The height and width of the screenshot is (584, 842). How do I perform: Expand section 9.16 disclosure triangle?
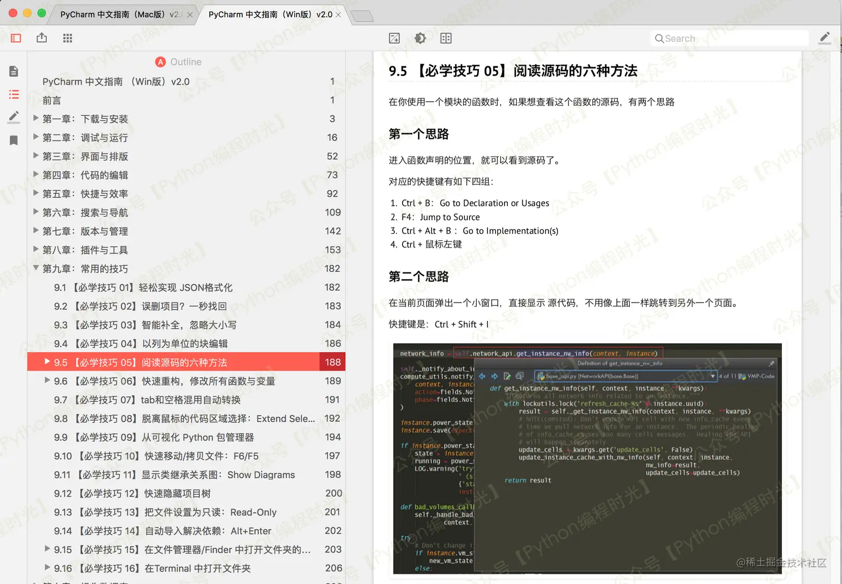point(47,567)
